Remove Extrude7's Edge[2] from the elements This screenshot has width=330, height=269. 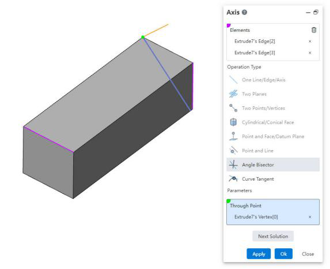(x=310, y=42)
